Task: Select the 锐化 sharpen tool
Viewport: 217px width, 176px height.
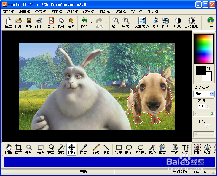Action: point(208,149)
